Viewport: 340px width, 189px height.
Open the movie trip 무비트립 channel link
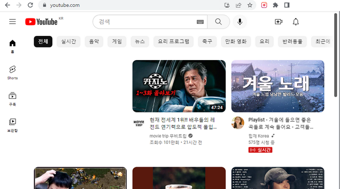pos(168,136)
